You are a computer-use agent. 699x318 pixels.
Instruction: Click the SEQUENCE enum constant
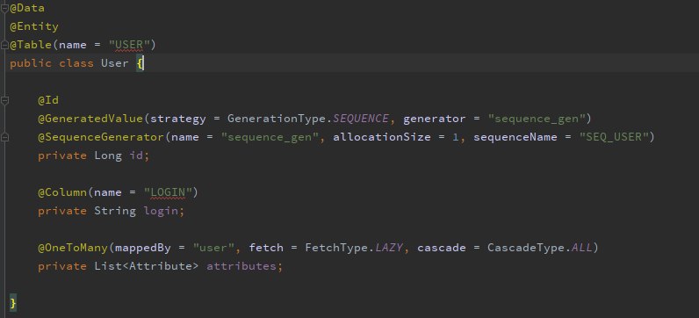tap(361, 119)
